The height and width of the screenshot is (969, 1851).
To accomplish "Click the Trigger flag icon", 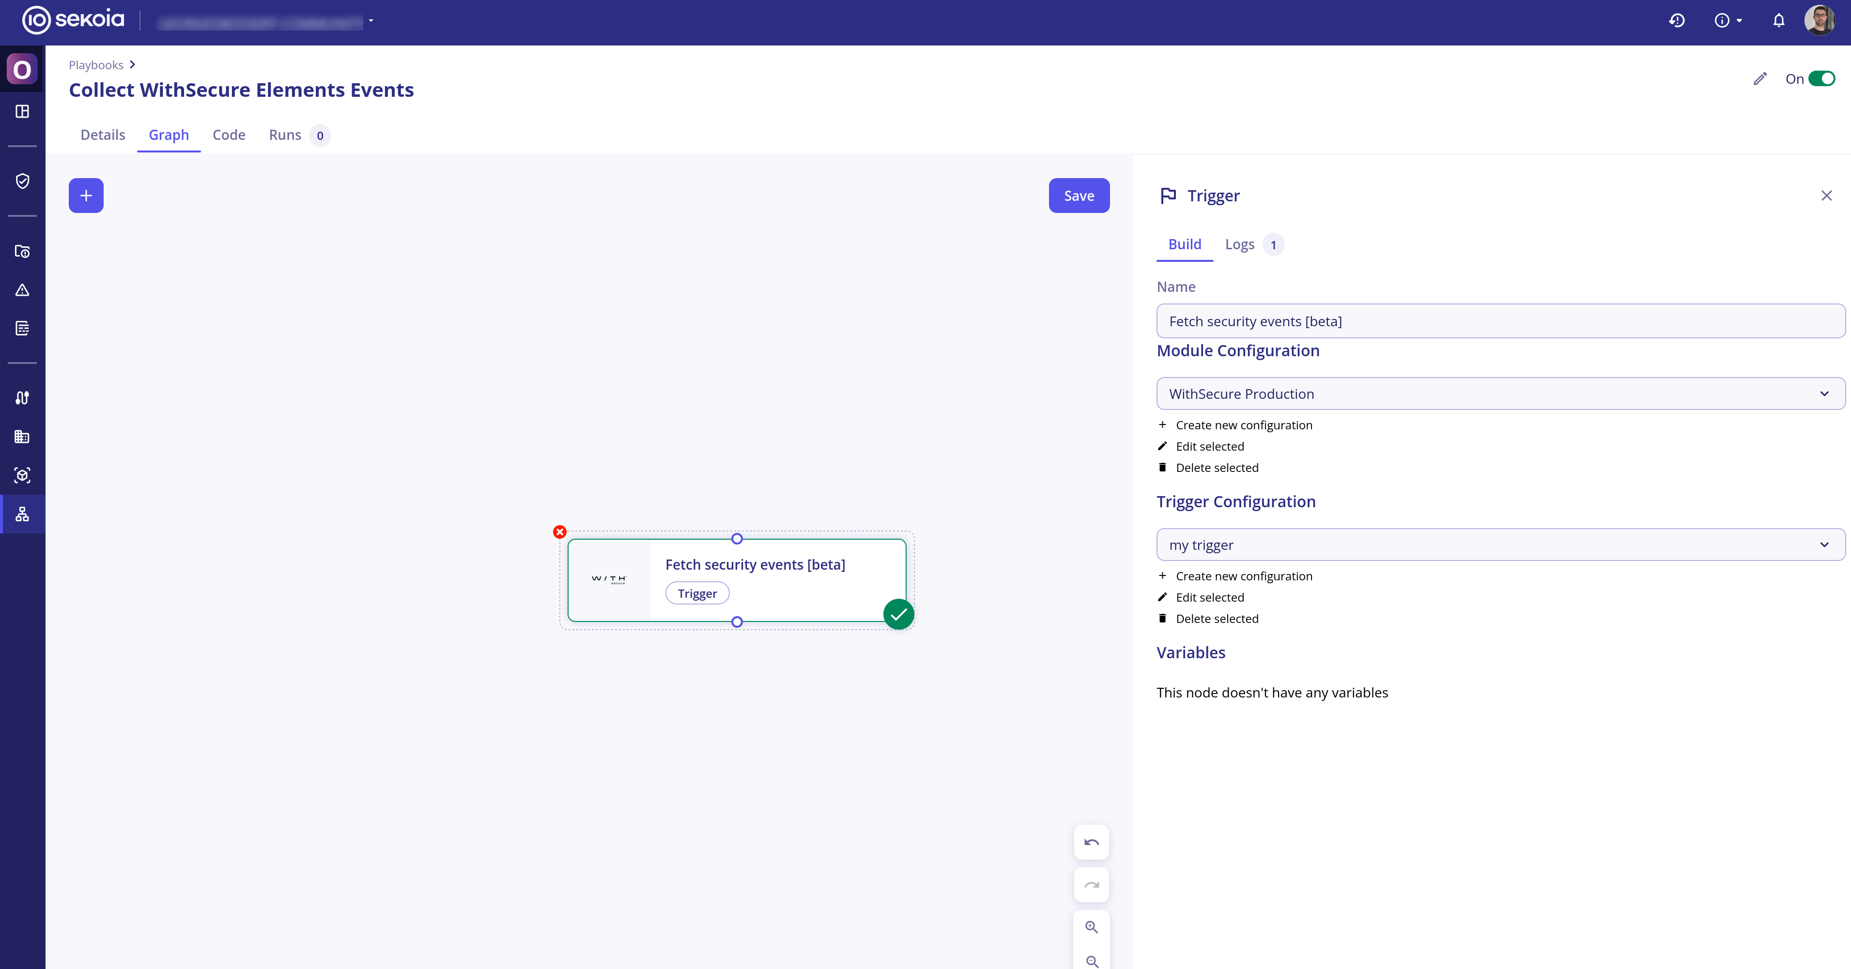I will (1168, 196).
